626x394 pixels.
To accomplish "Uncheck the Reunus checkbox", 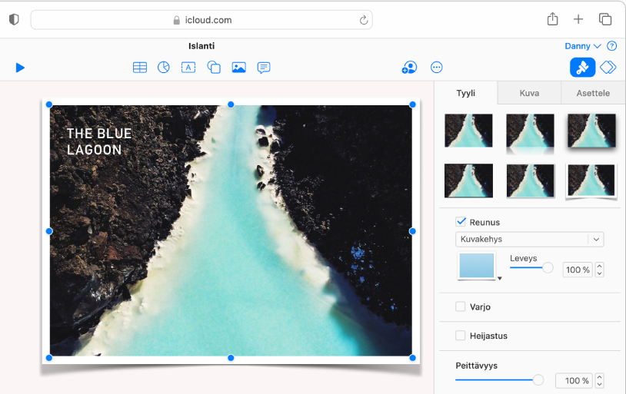I will tap(461, 222).
